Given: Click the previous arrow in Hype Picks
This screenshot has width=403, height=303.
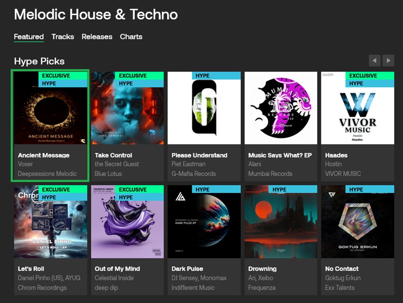Looking at the screenshot, I should coord(375,61).
